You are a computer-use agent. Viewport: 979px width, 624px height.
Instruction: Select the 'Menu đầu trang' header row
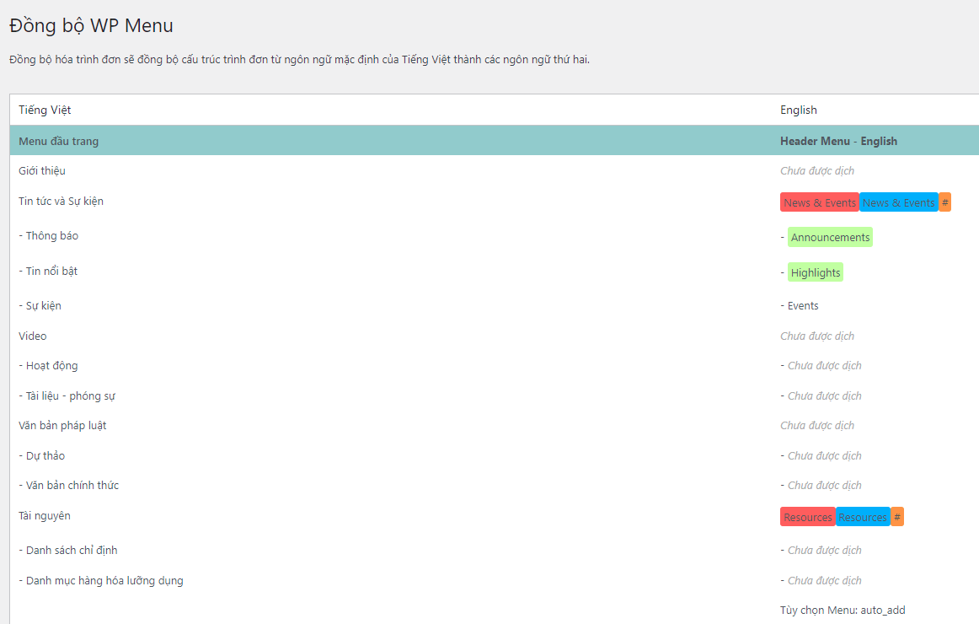click(x=495, y=141)
